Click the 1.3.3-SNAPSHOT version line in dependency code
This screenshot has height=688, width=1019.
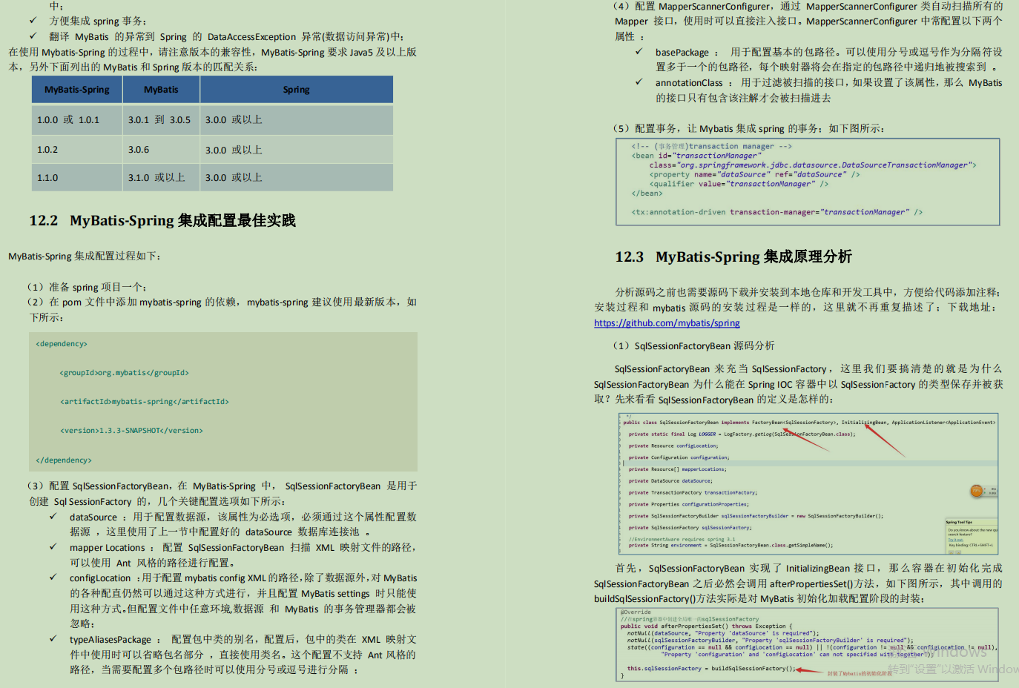(x=131, y=431)
